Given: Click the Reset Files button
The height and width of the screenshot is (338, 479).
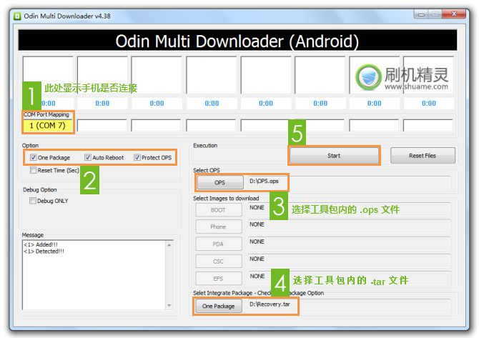Looking at the screenshot, I should pos(421,156).
